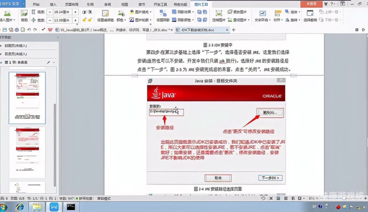Viewport: 368px width, 212px height.
Task: Click the Internet Explorer taskbar icon
Action: pos(20,207)
